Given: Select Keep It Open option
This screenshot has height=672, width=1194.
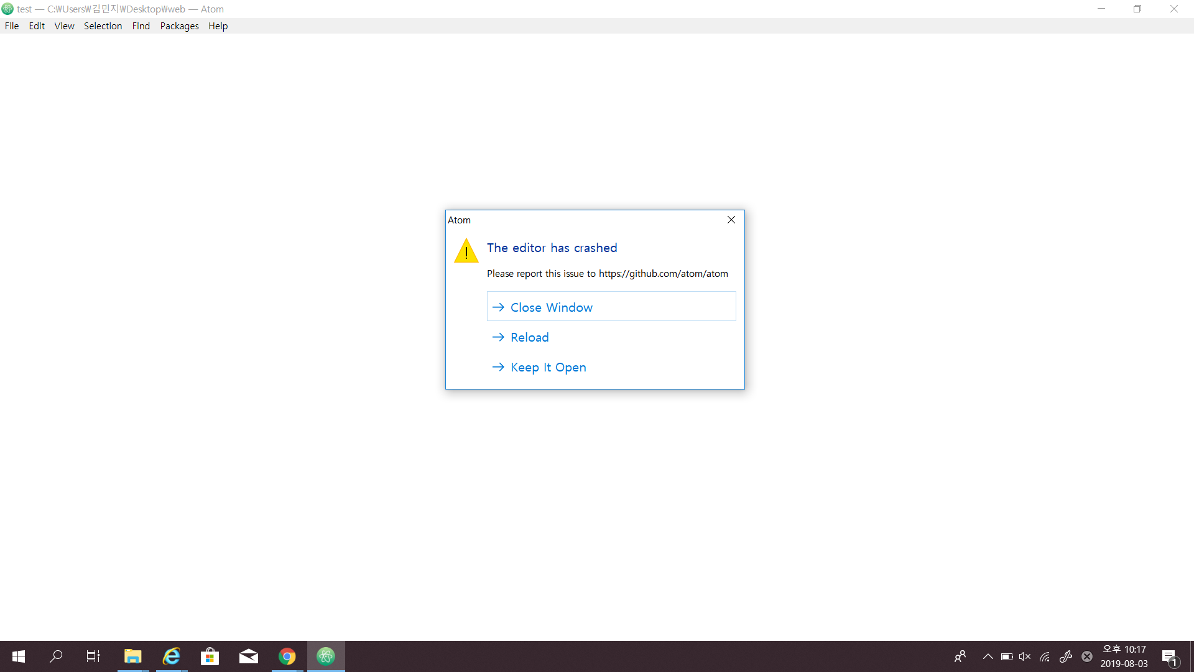Looking at the screenshot, I should (548, 367).
